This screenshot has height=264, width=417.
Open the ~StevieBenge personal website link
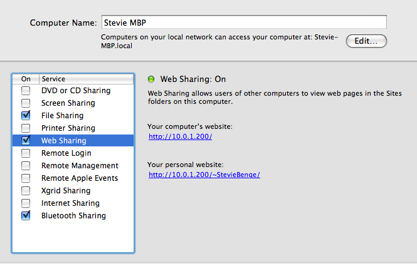click(x=204, y=175)
